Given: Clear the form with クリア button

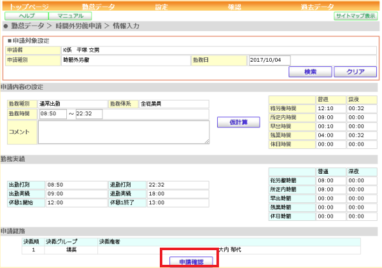Looking at the screenshot, I should (x=355, y=72).
